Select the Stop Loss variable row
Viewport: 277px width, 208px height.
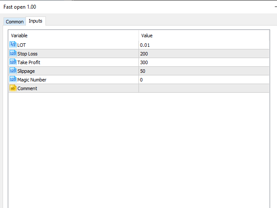click(27, 54)
